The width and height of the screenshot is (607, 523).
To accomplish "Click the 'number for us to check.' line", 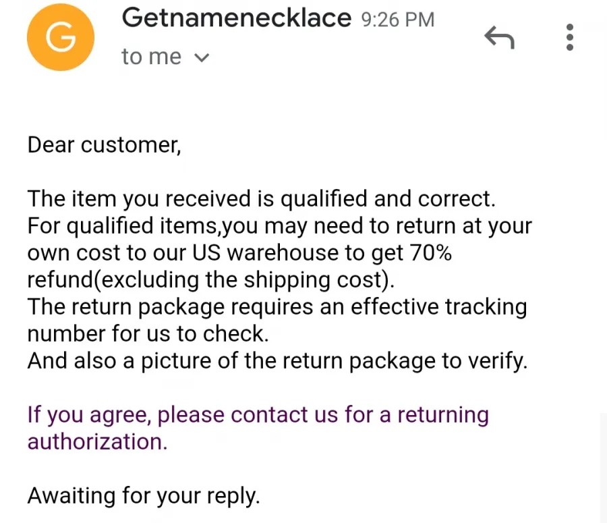I will [x=148, y=333].
